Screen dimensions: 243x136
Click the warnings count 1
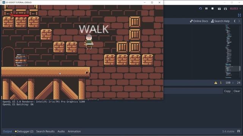click(221, 83)
